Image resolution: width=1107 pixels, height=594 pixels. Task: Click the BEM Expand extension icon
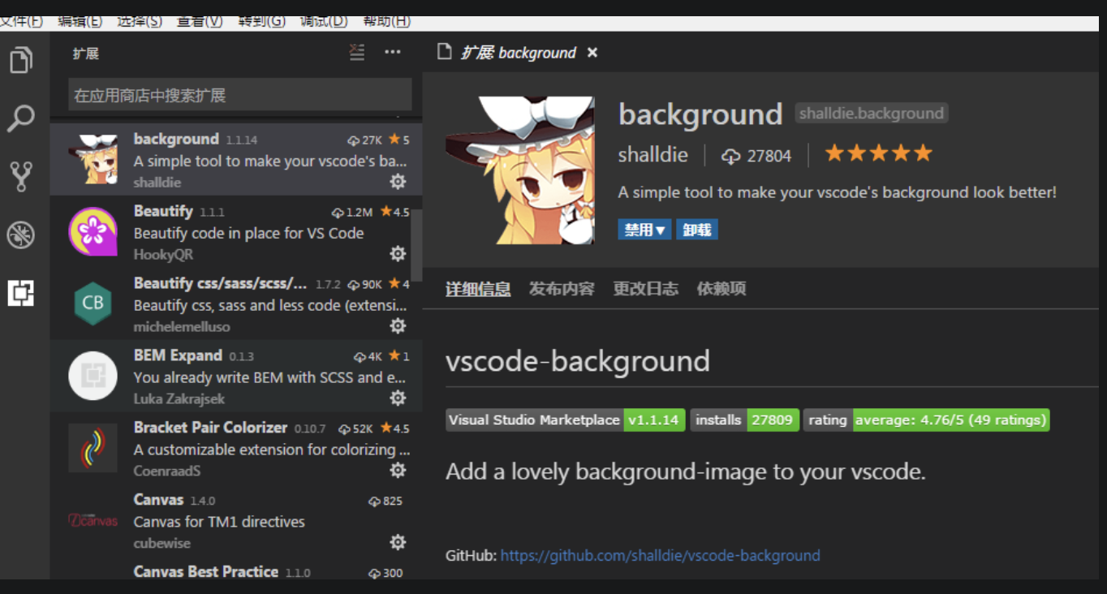click(93, 376)
